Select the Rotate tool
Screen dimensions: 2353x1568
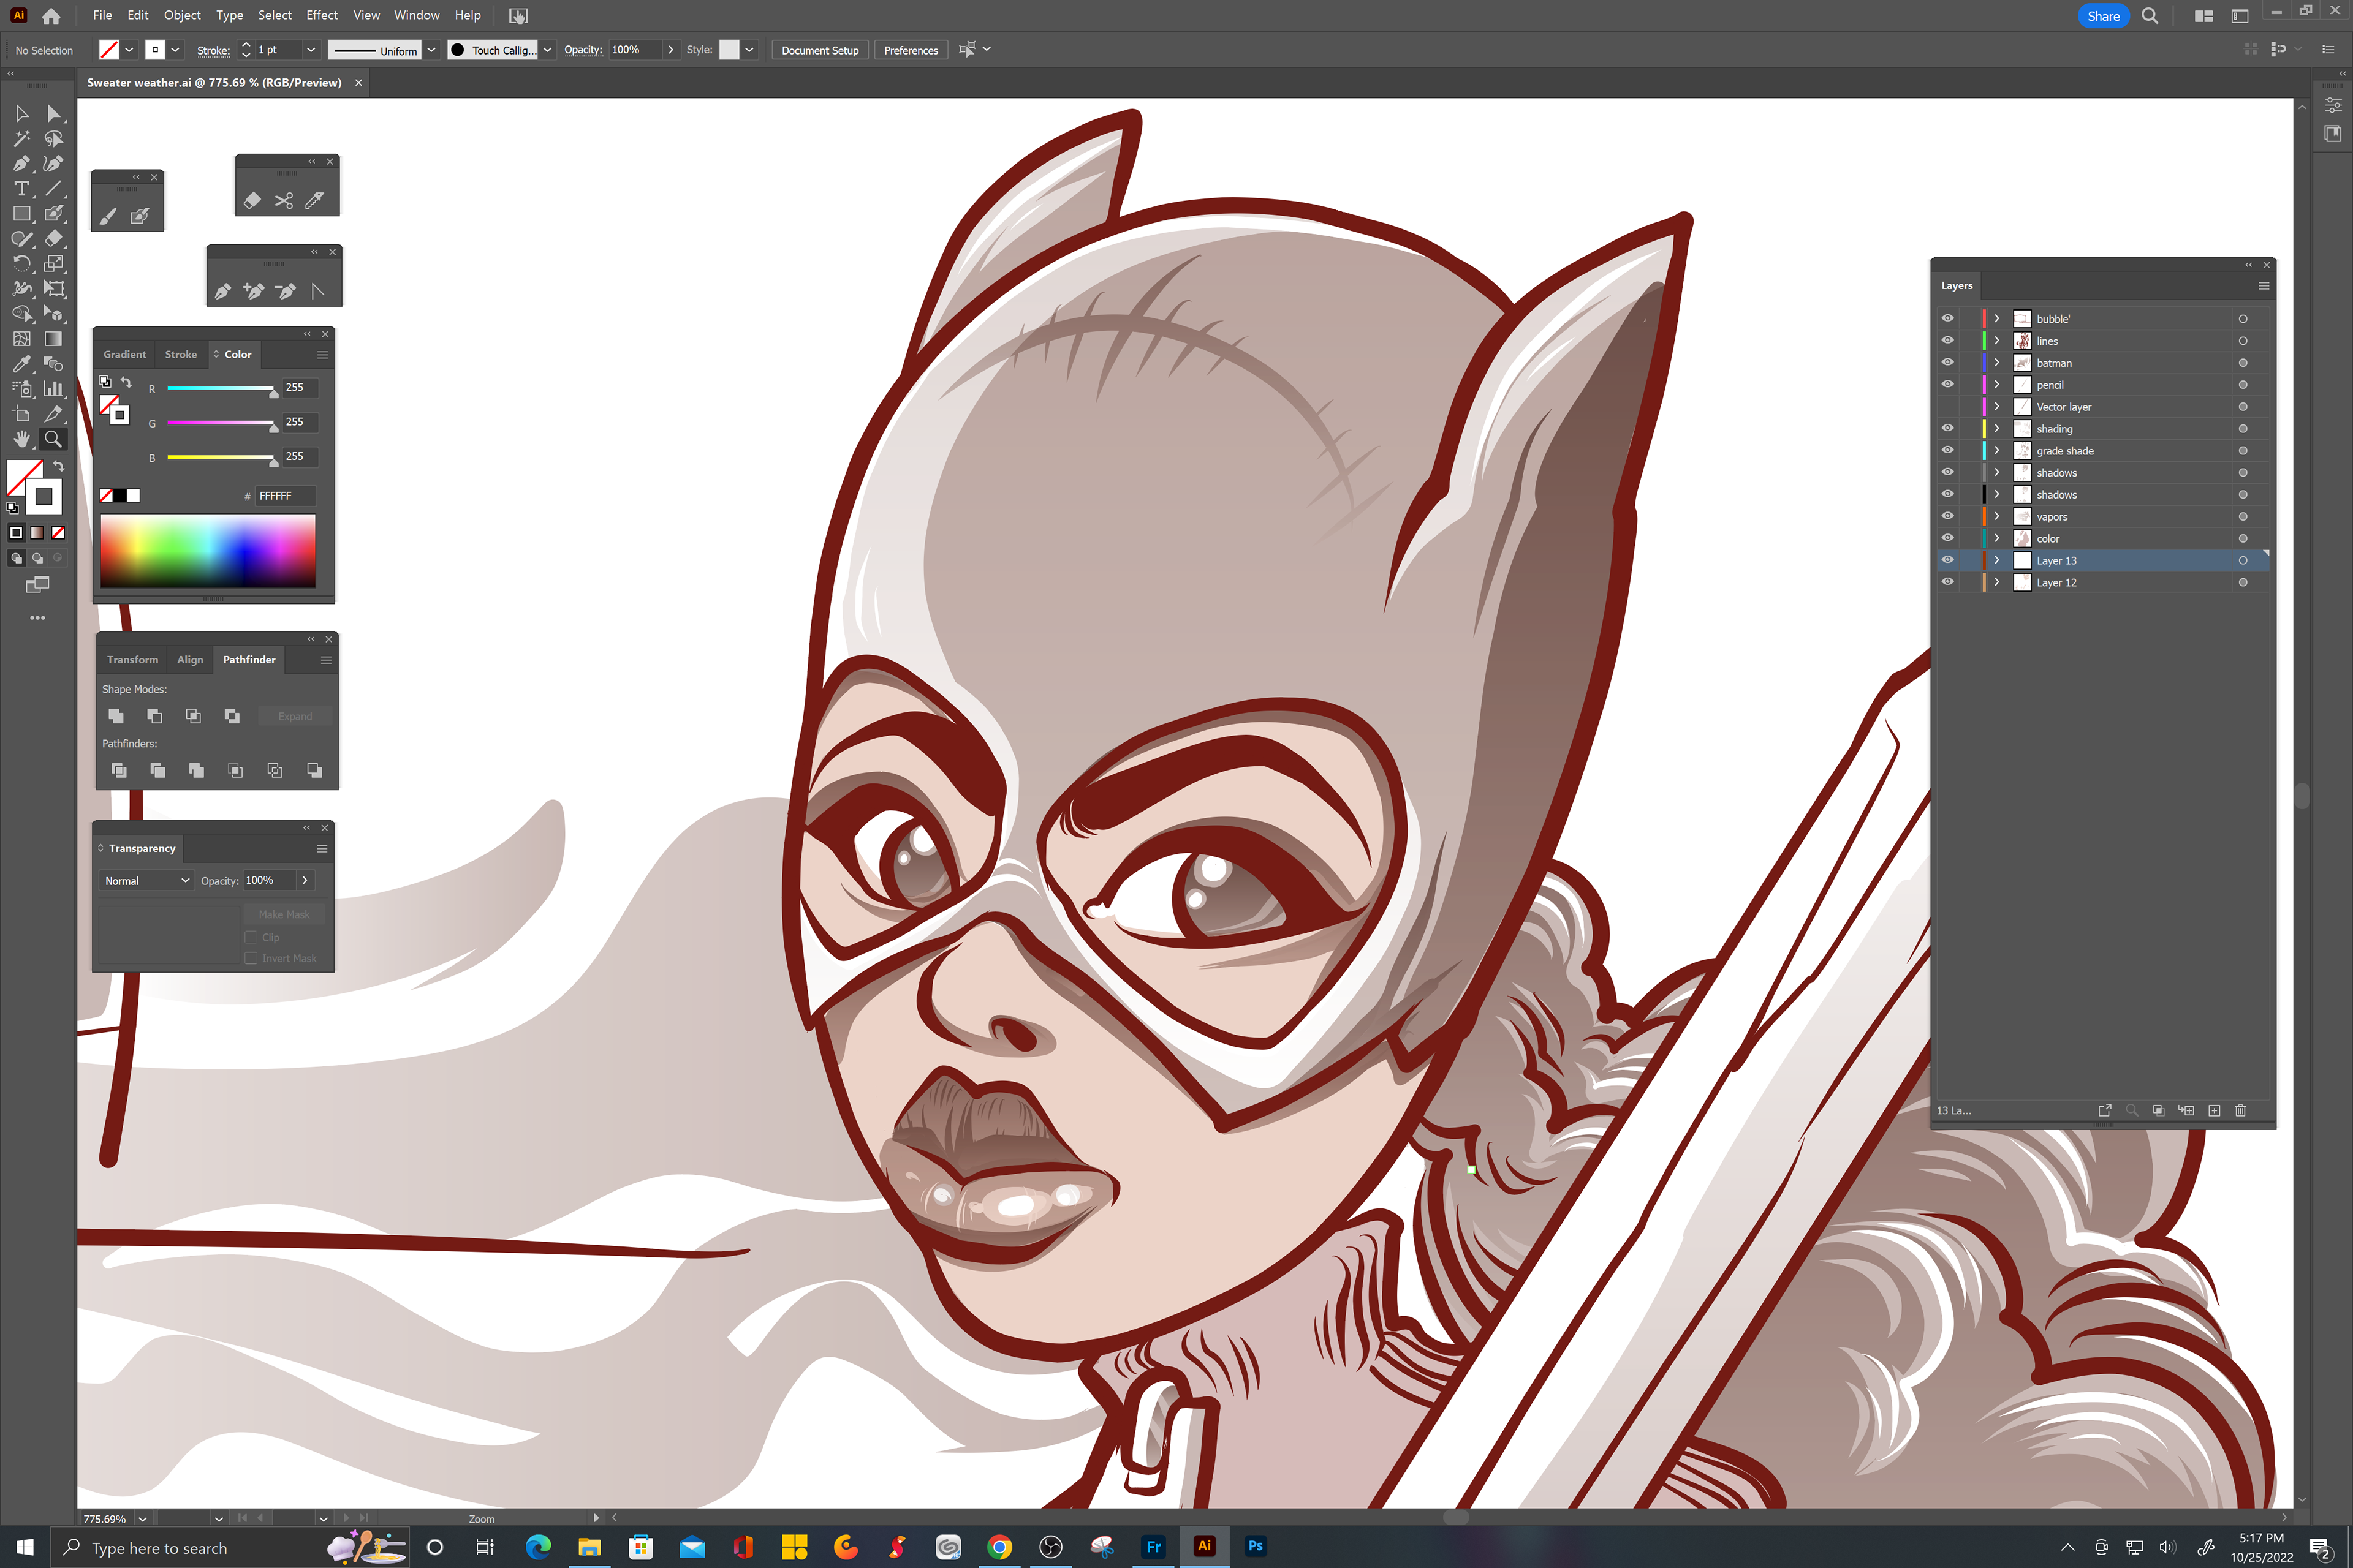[21, 264]
